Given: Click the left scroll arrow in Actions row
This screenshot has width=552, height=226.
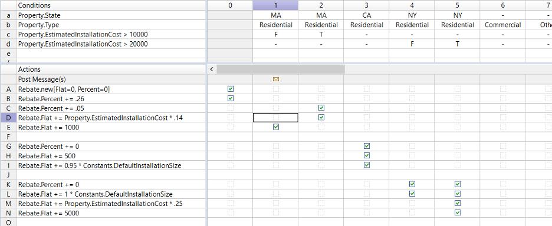Looking at the screenshot, I should 211,69.
